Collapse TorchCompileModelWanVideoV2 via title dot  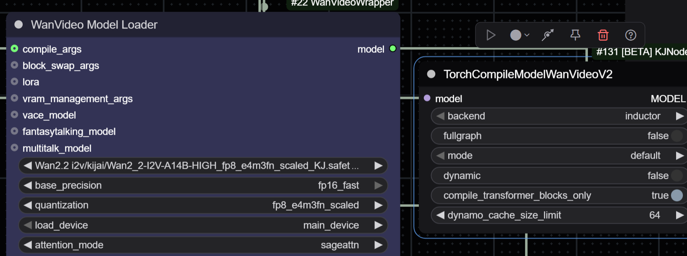click(431, 74)
